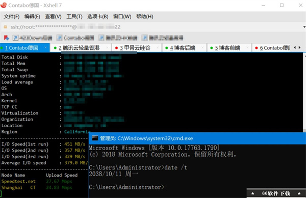The width and height of the screenshot is (306, 198).
Task: Click the 'OS' label in terminal
Action: point(4,89)
